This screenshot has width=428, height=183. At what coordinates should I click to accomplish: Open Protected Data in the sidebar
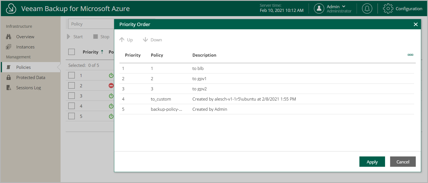tap(30, 77)
